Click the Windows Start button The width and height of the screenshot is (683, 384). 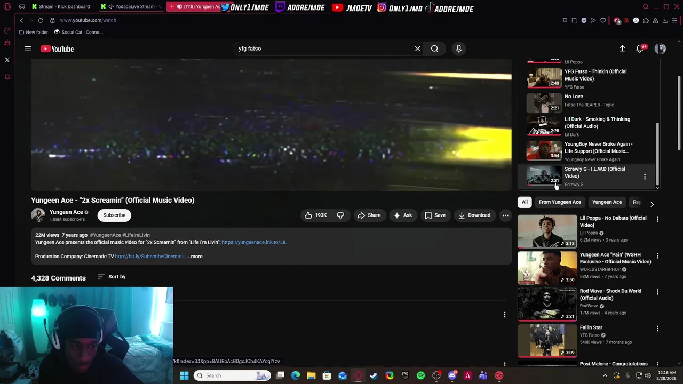pos(184,375)
